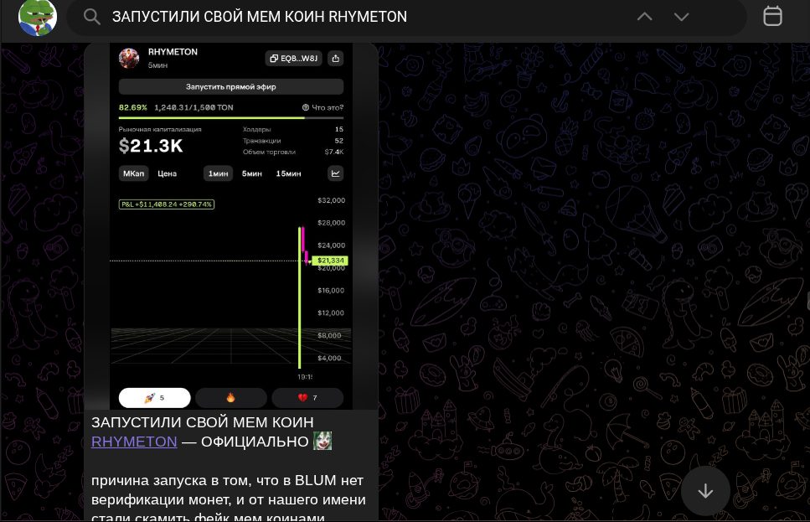Click the Объем торговли value row
Viewport: 810px width, 522px height.
[293, 152]
